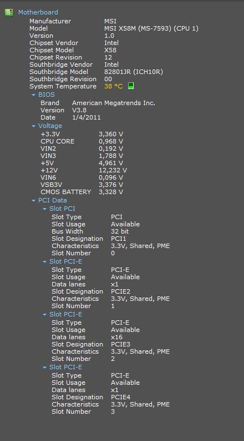Click the CMOS BATTERY voltage row
This screenshot has height=441, width=244.
coord(82,192)
